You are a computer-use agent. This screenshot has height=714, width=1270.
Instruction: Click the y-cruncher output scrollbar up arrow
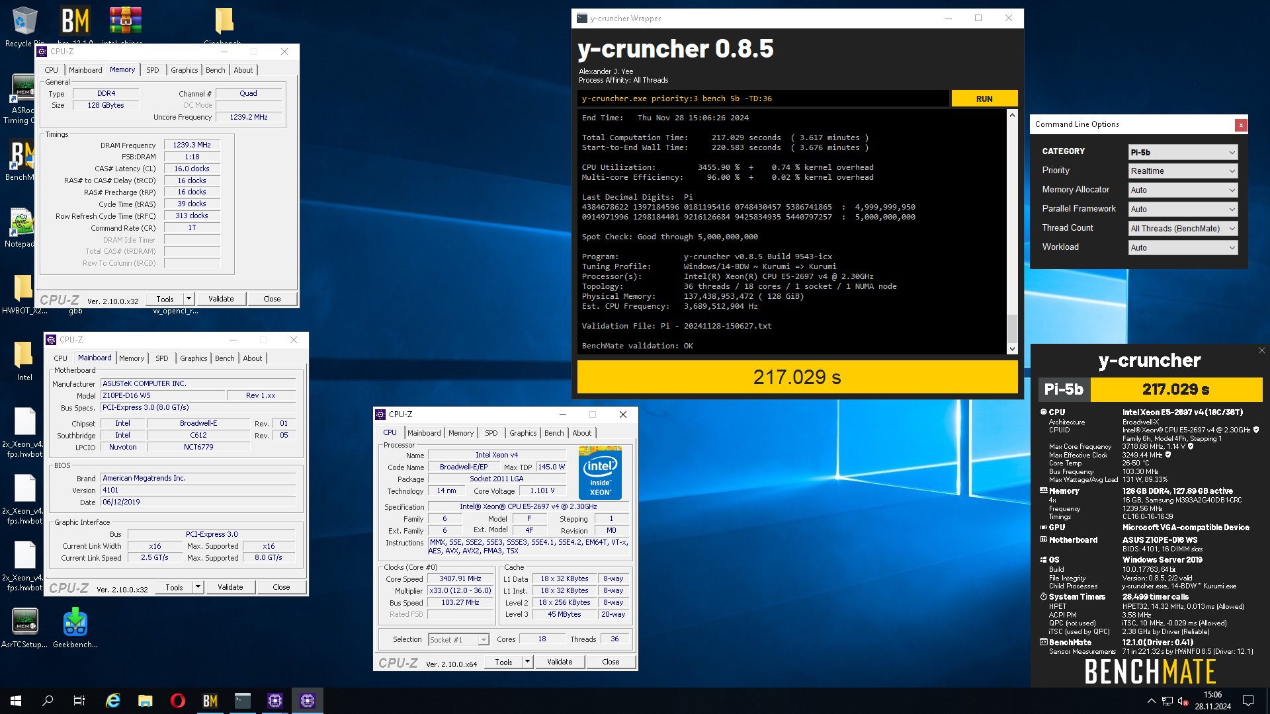(1012, 115)
